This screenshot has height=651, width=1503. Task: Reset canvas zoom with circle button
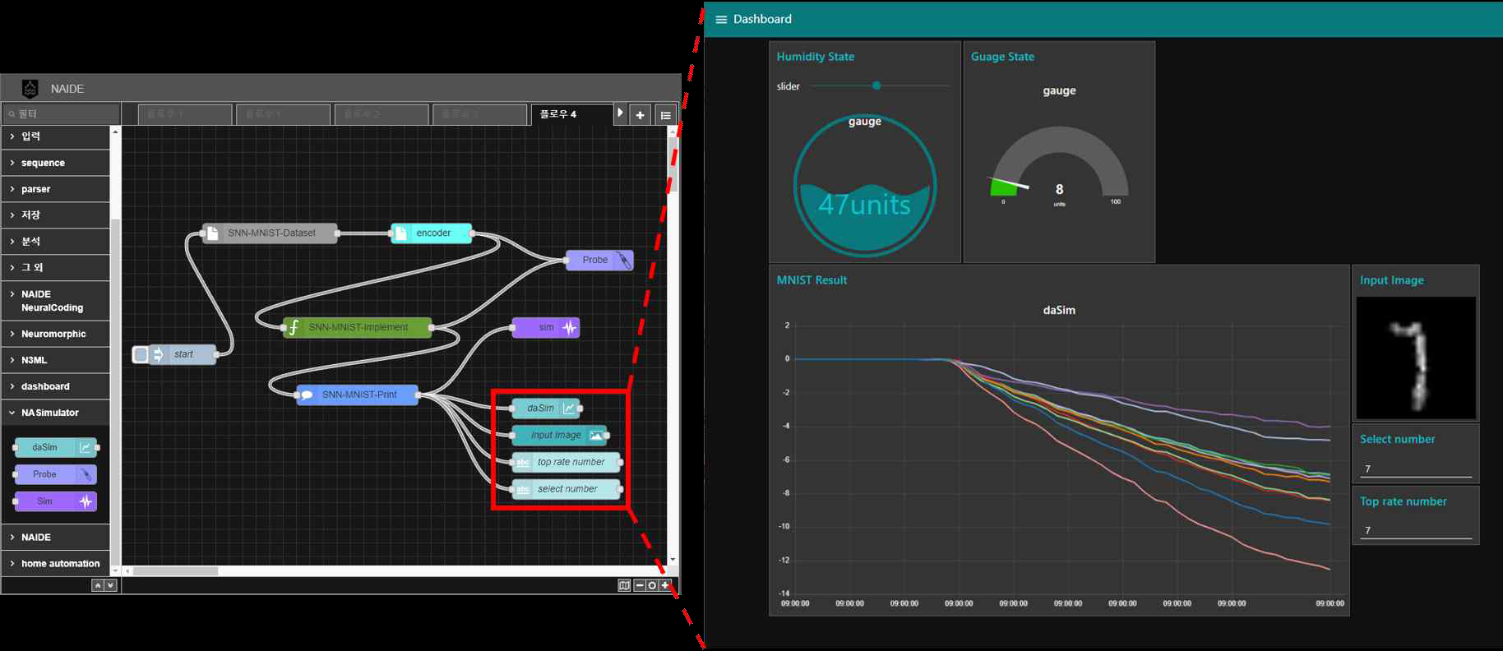[652, 585]
